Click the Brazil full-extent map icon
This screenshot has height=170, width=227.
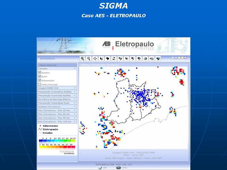click(108, 59)
